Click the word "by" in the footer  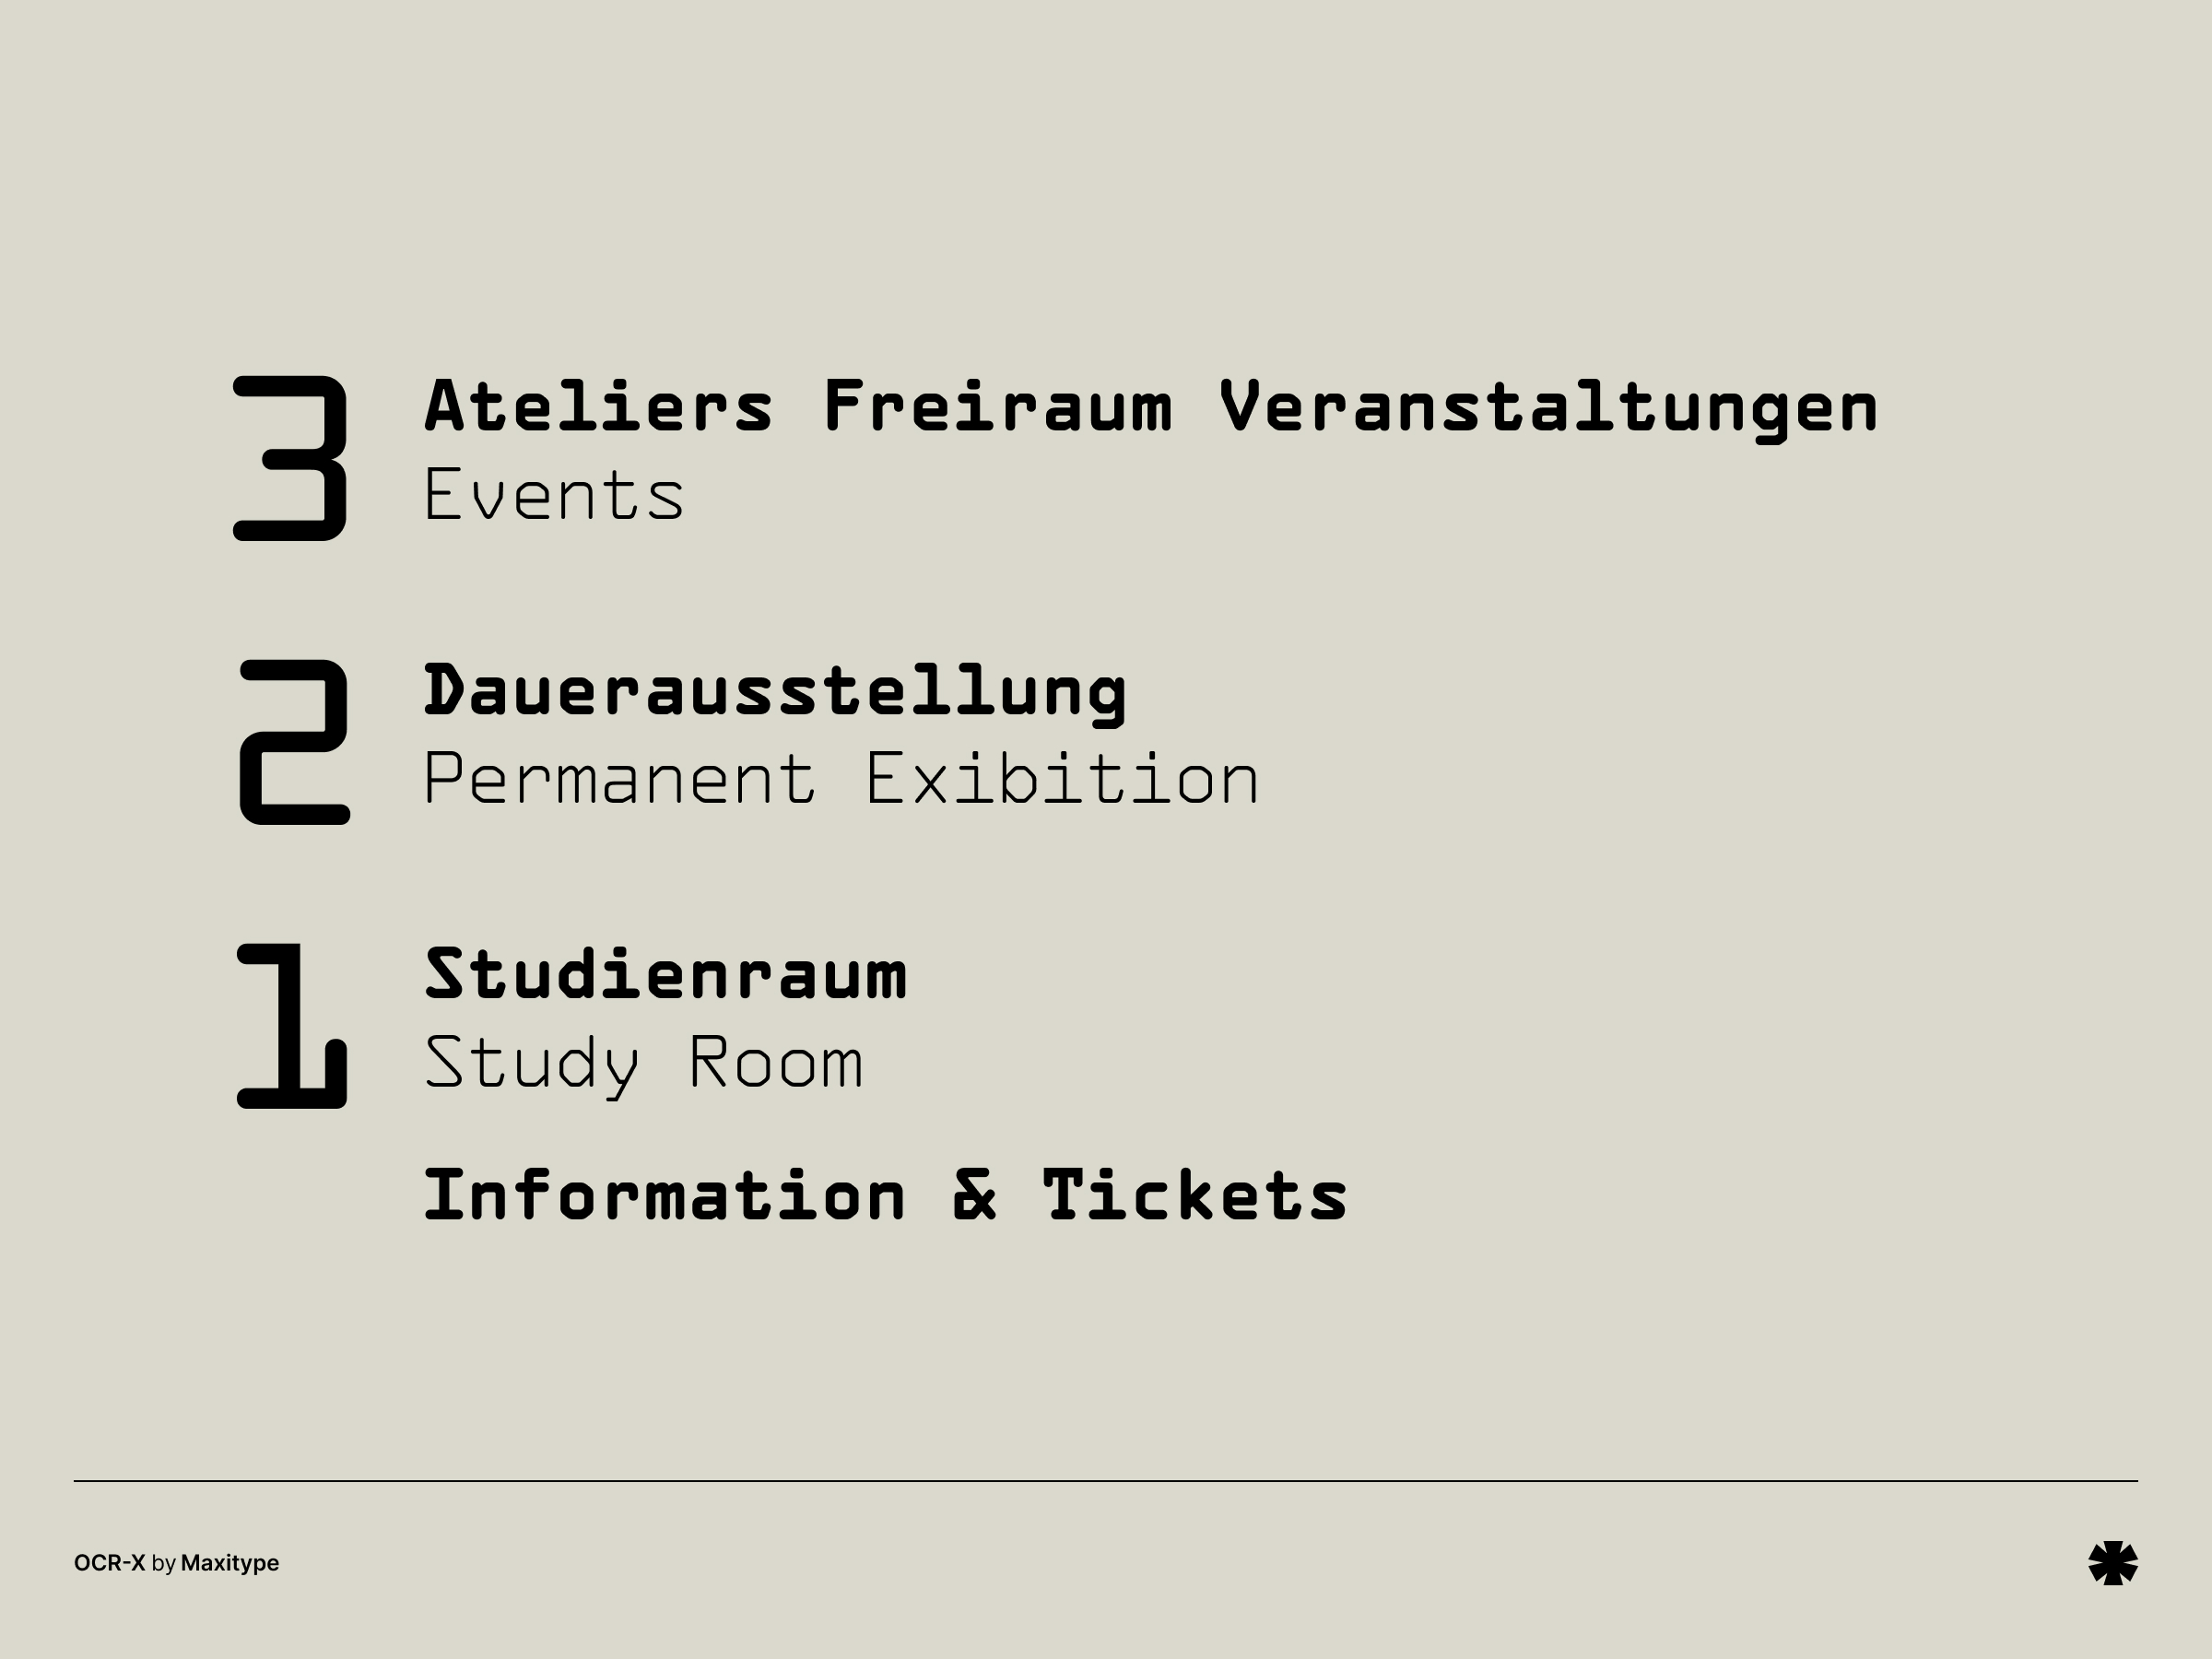coord(163,1563)
